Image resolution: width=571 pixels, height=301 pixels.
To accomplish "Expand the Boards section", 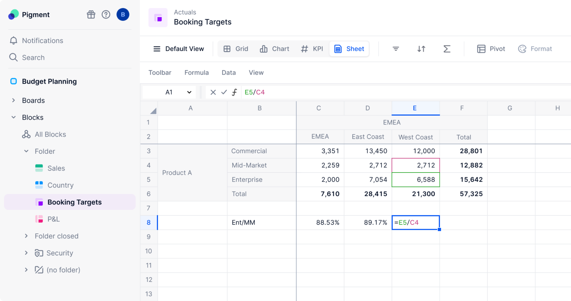I will (x=14, y=100).
